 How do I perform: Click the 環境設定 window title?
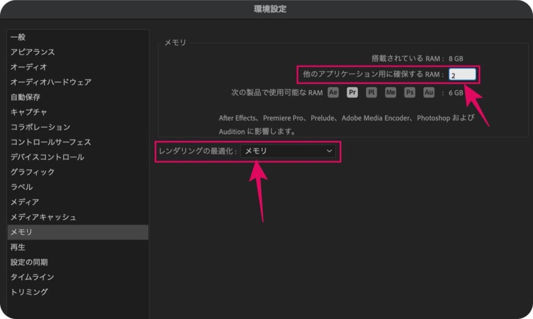tap(270, 9)
